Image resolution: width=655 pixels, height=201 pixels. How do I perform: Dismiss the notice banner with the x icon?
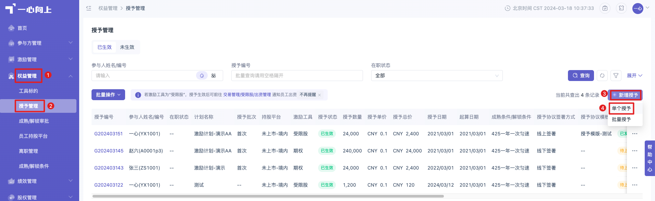click(319, 95)
